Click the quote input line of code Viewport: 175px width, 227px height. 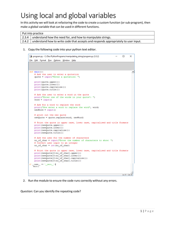pyautogui.click(x=57, y=77)
